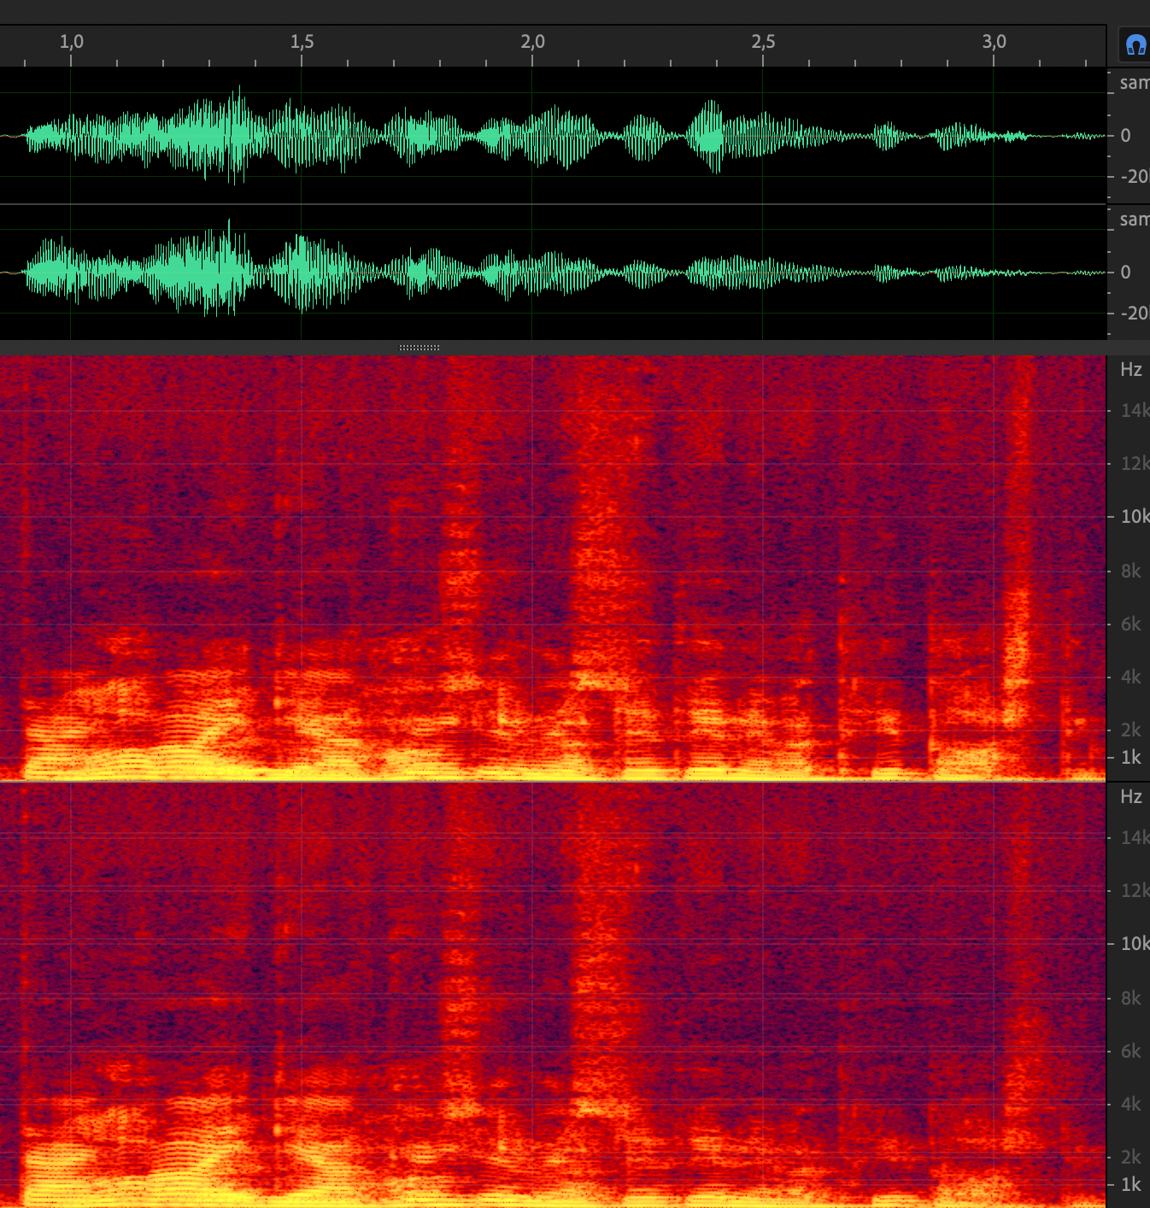Click the 6k mark on the upper frequency scale
The width and height of the screenshot is (1150, 1208).
[1130, 625]
